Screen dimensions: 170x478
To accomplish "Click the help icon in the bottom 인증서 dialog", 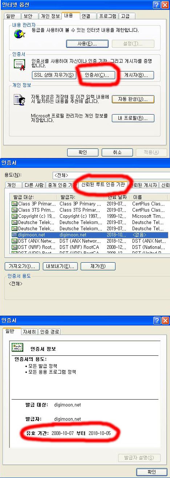I will coord(157,320).
